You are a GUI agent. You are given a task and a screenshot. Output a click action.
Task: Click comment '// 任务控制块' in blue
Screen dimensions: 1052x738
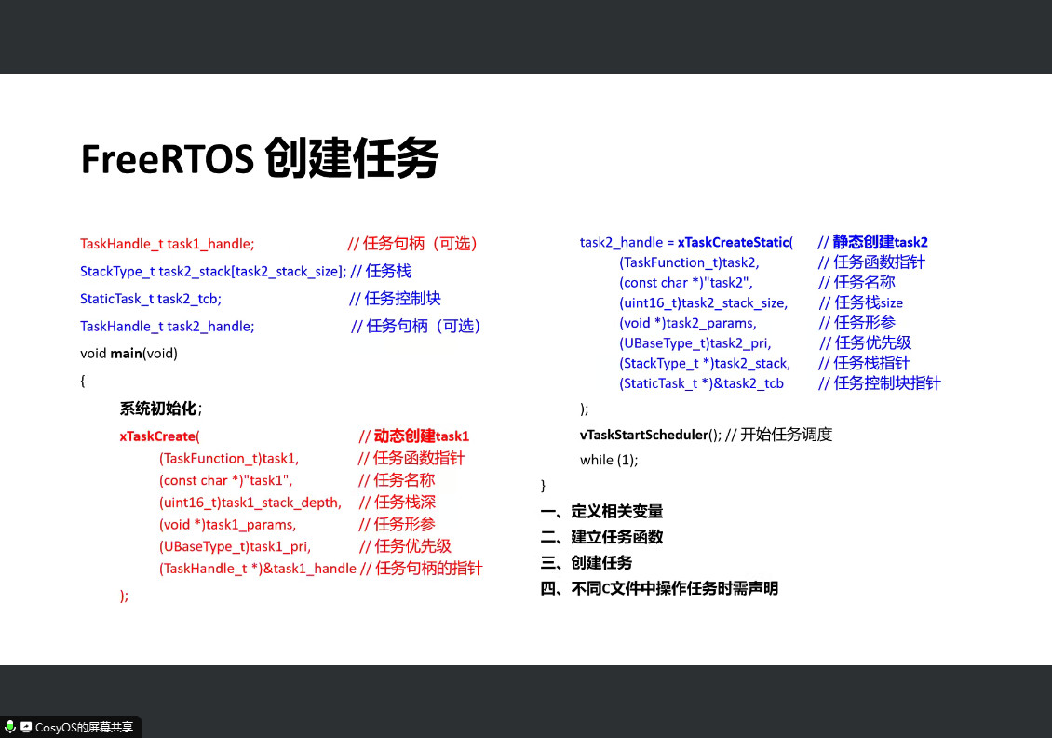point(395,299)
